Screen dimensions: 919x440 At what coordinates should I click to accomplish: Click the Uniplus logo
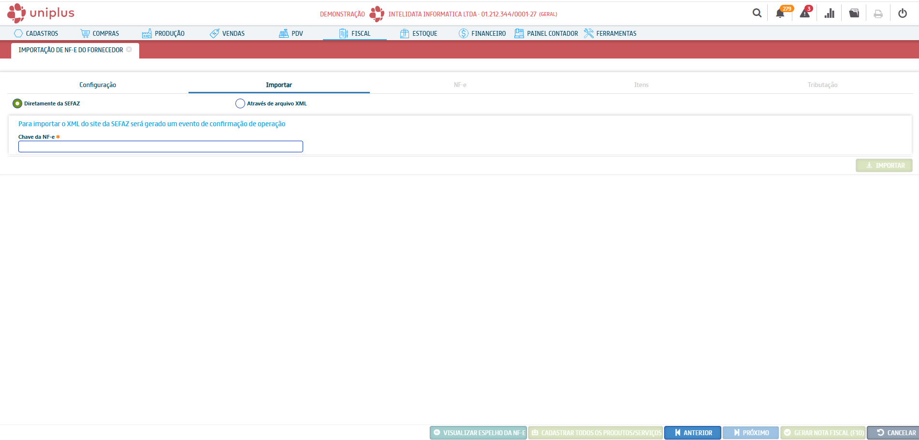coord(41,13)
